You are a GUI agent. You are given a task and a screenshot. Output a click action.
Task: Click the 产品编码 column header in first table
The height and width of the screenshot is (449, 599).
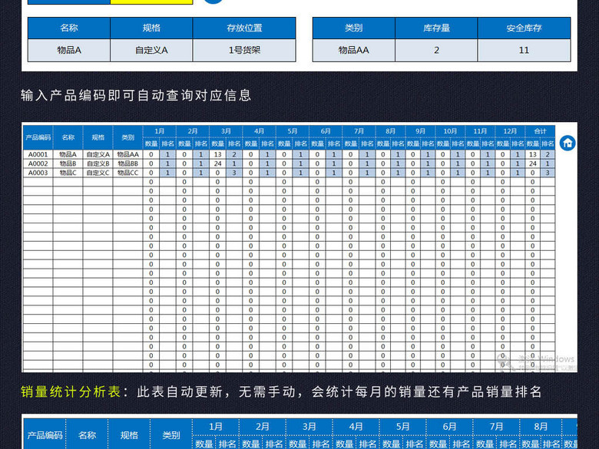38,137
